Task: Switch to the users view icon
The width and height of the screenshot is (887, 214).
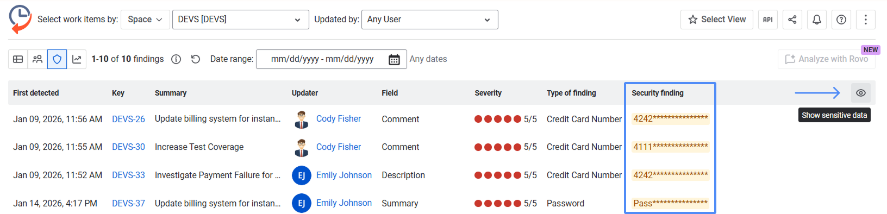Action: pyautogui.click(x=38, y=59)
